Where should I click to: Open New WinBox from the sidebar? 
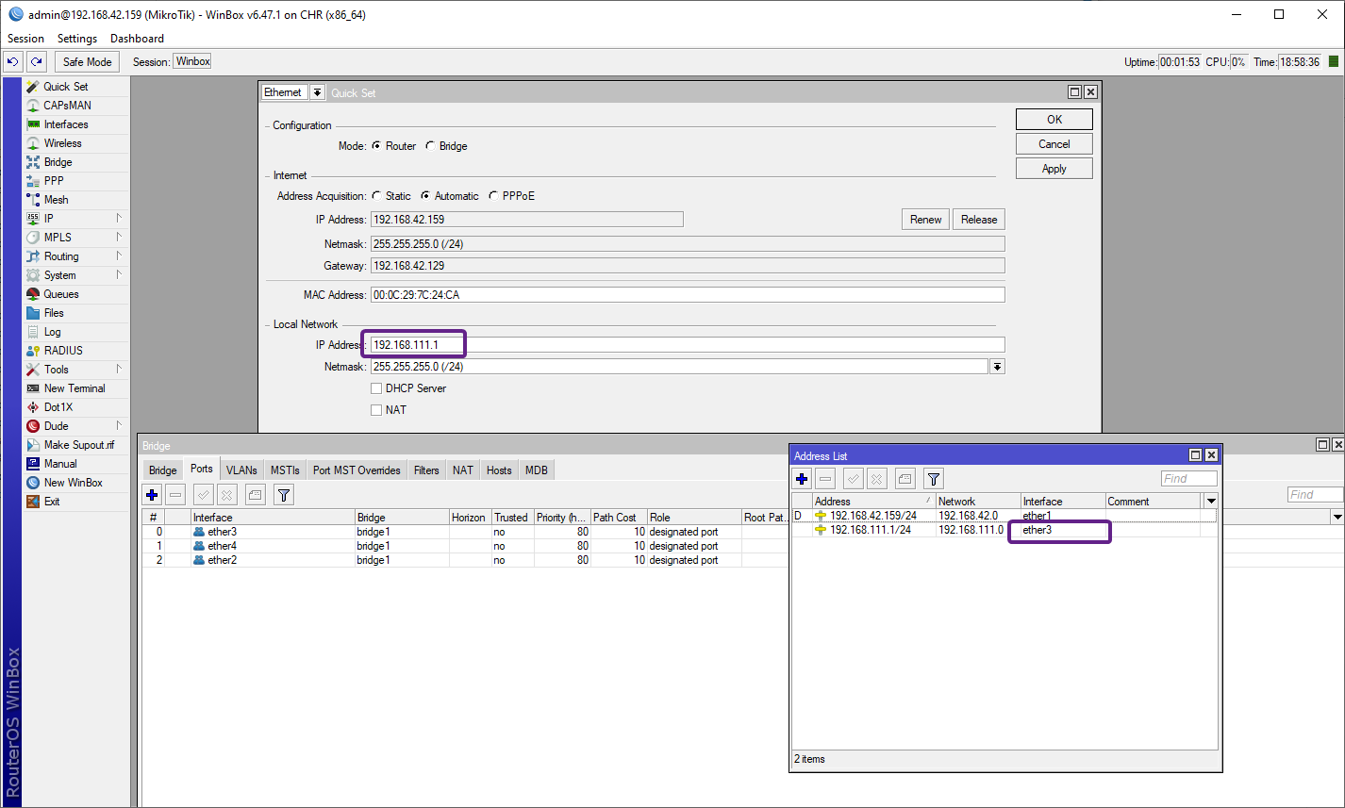coord(75,483)
